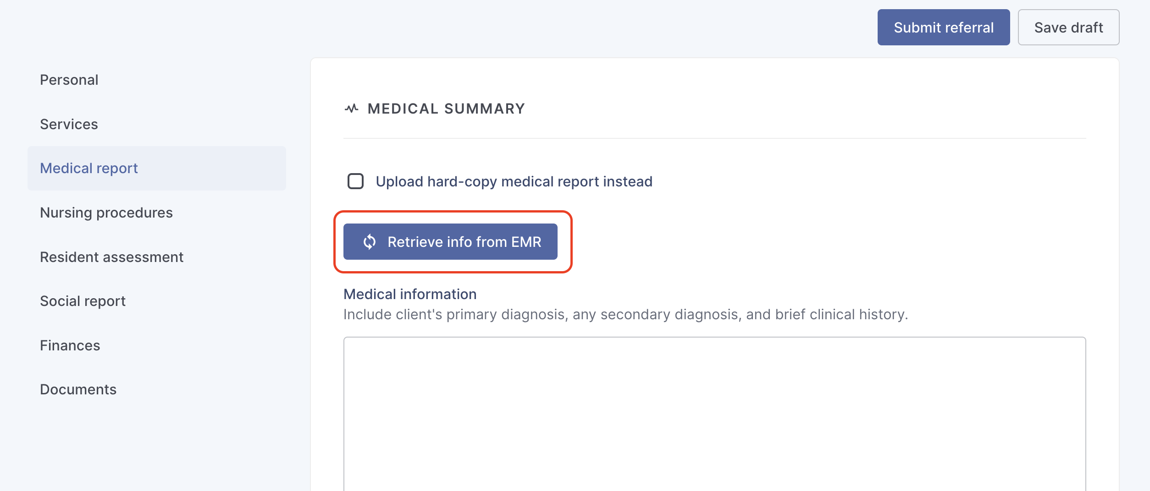The image size is (1150, 491).
Task: Open the Resident assessment section
Action: (111, 257)
